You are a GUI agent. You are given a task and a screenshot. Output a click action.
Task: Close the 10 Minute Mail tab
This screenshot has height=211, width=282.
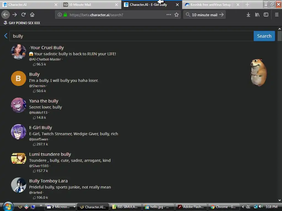point(116,5)
